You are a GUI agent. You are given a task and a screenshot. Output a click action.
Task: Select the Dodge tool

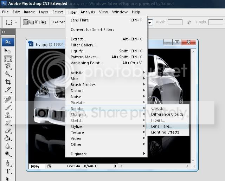coord(8,154)
